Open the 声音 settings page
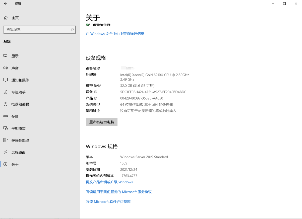The width and height of the screenshot is (302, 219). [x=40, y=68]
